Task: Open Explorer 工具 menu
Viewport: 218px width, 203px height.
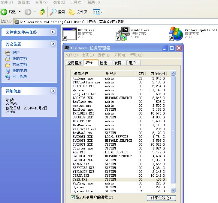Action: pos(76,2)
